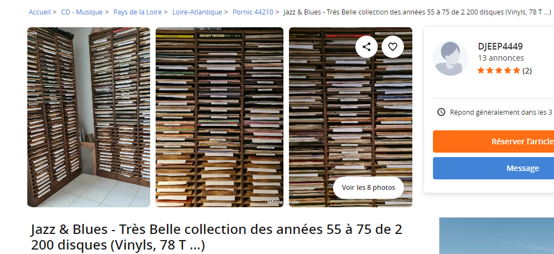Open first photo of record shelves corner
Image resolution: width=554 pixels, height=254 pixels.
[89, 117]
